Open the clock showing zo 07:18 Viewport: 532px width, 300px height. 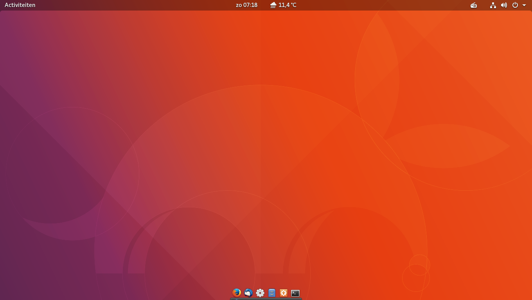point(246,5)
